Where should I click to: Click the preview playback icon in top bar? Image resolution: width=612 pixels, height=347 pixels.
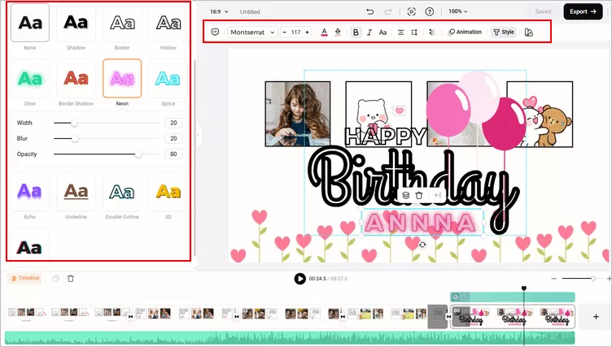(x=411, y=11)
